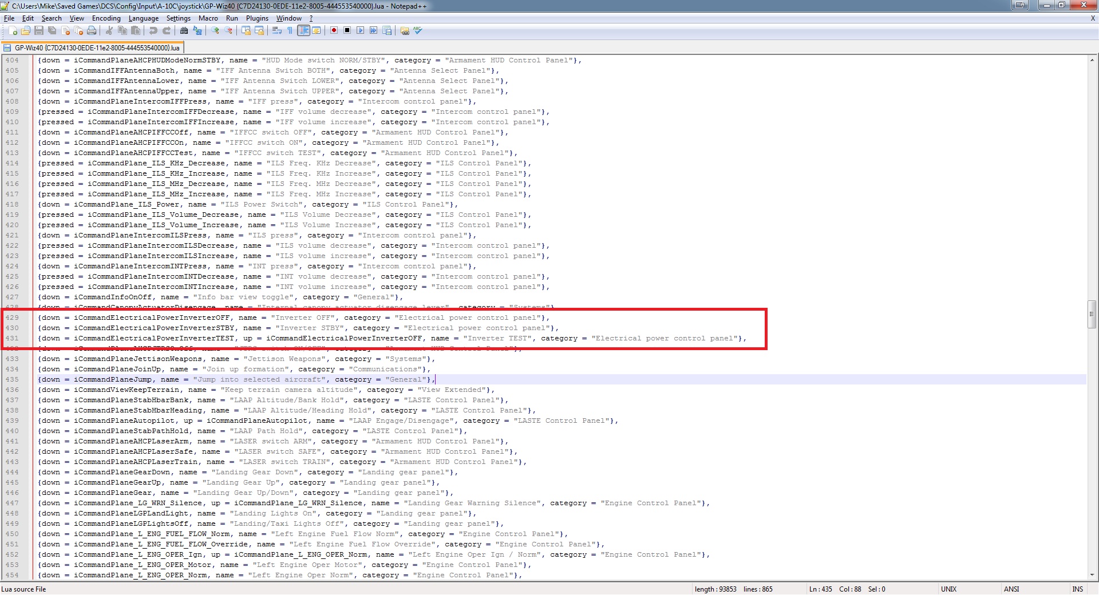The height and width of the screenshot is (595, 1099).
Task: Click the ABC spell-check toolbar icon
Action: [418, 30]
